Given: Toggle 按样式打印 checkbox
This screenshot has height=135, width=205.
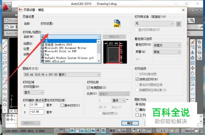Looking at the screenshot, I should click(137, 79).
